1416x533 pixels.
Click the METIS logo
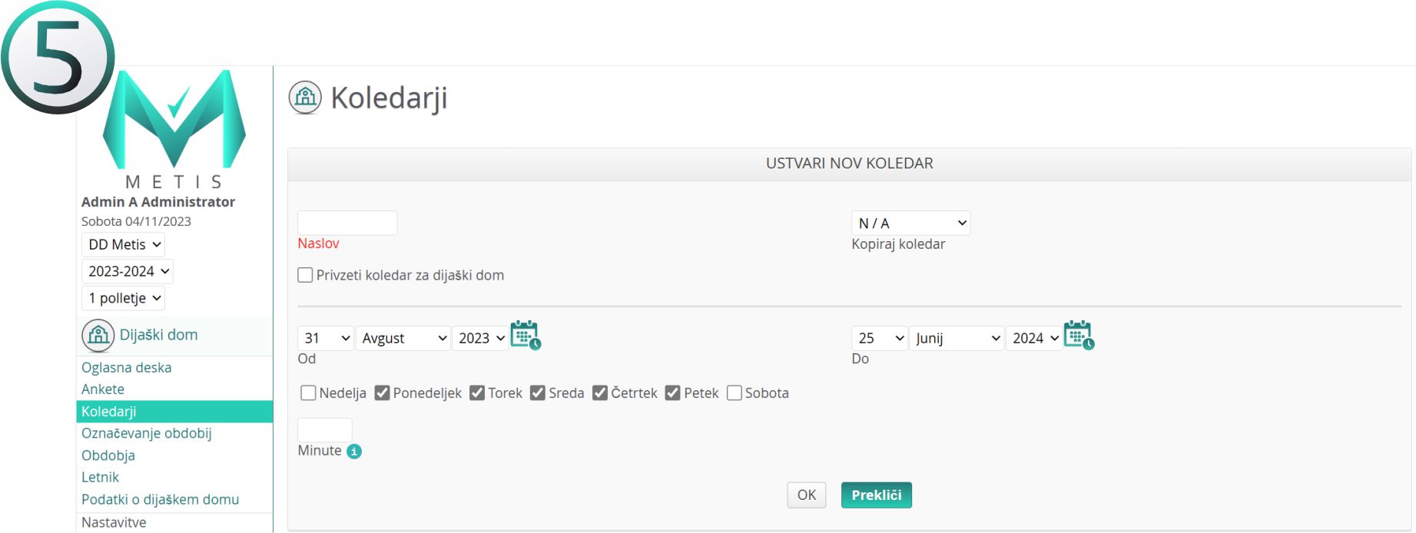(174, 127)
